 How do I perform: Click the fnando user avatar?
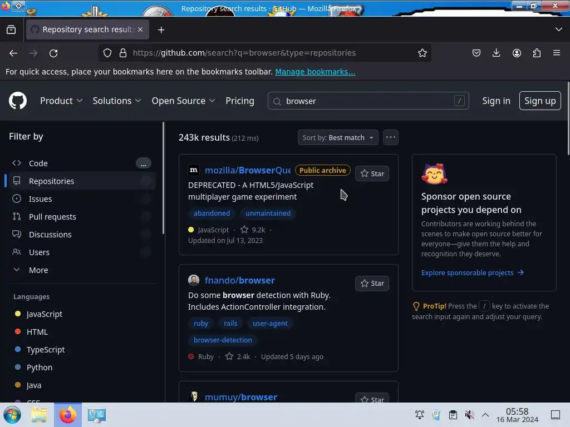(194, 280)
